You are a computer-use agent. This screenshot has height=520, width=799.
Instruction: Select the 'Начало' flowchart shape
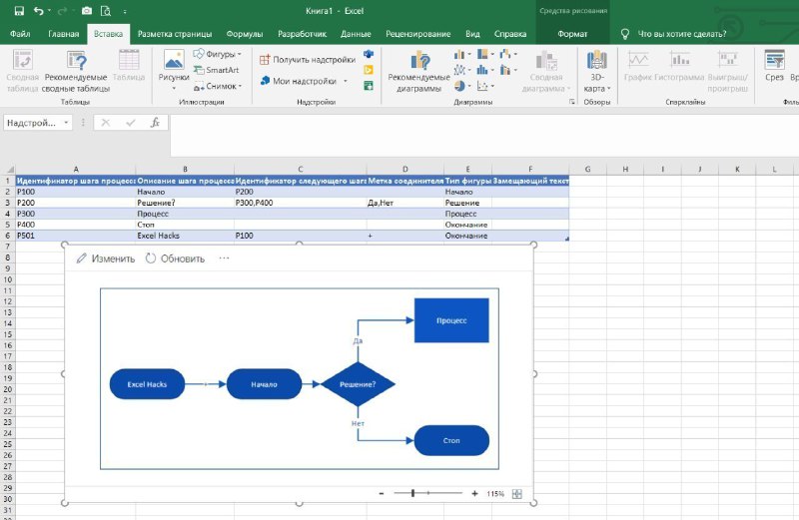(264, 384)
